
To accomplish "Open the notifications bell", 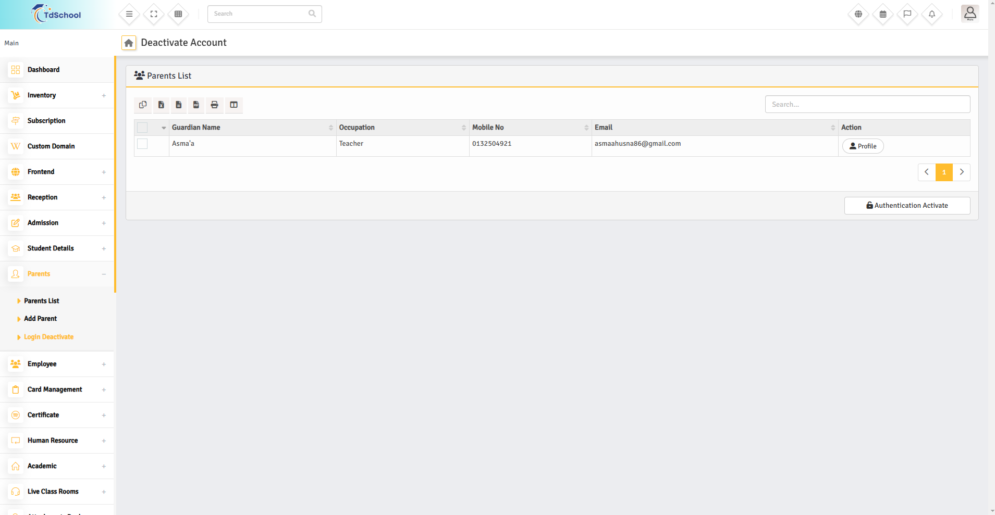I will 932,14.
